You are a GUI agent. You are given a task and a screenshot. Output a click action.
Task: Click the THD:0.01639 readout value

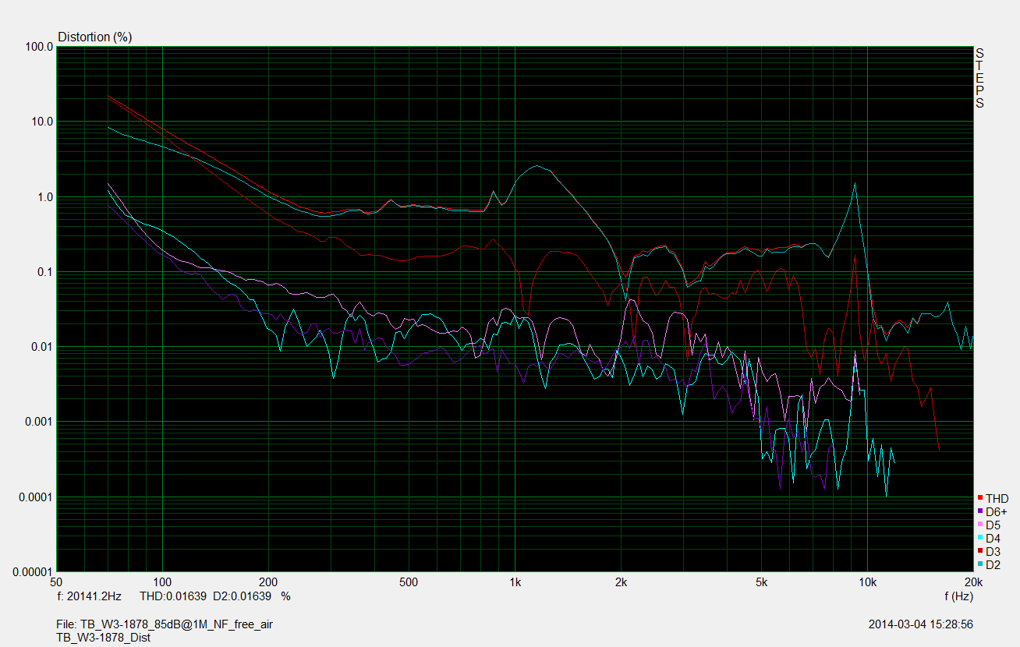pyautogui.click(x=173, y=596)
